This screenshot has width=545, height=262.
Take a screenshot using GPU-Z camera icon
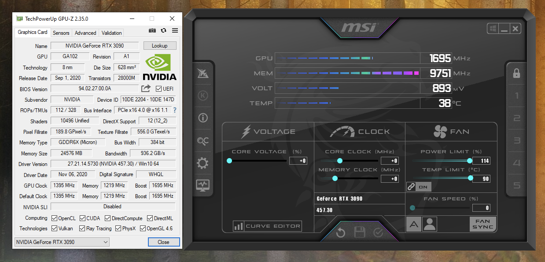[x=152, y=30]
